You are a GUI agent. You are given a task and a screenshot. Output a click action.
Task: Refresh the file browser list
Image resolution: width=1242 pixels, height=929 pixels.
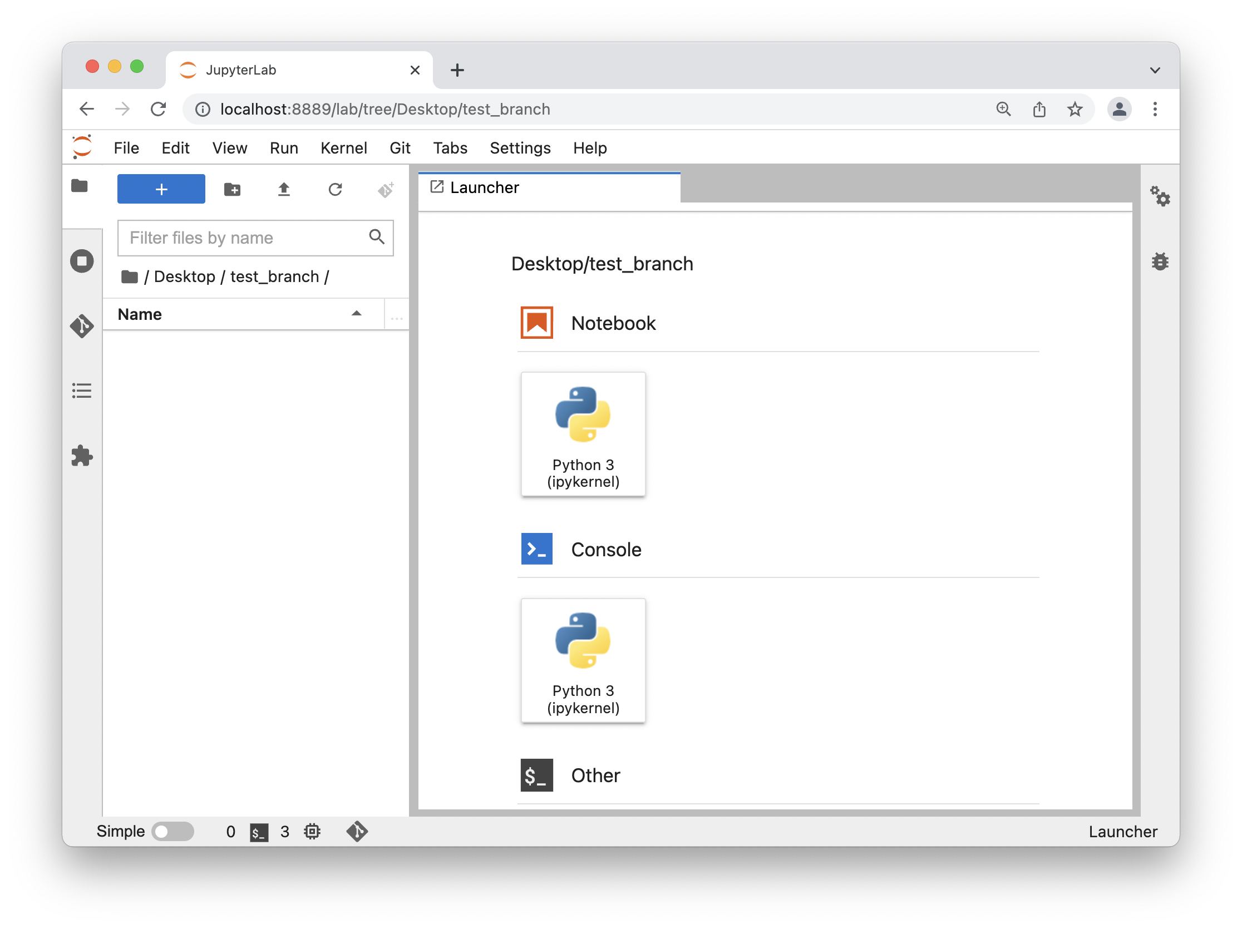[x=335, y=189]
